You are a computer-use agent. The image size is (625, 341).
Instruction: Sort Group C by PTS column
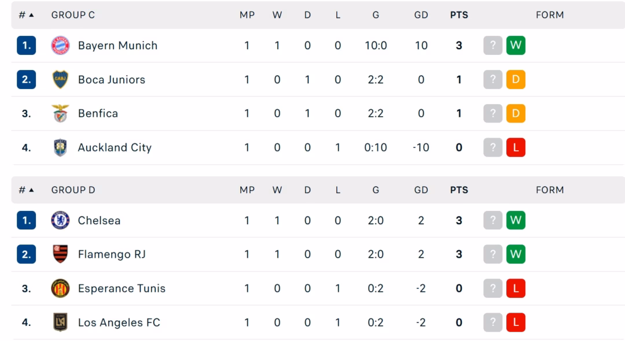(x=459, y=15)
